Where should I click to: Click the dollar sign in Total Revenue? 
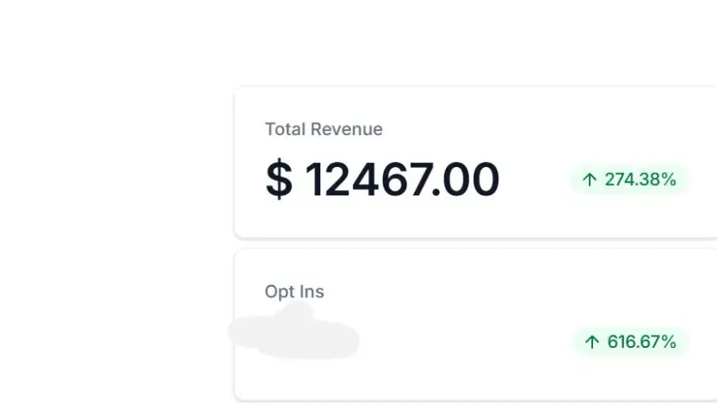click(x=278, y=180)
